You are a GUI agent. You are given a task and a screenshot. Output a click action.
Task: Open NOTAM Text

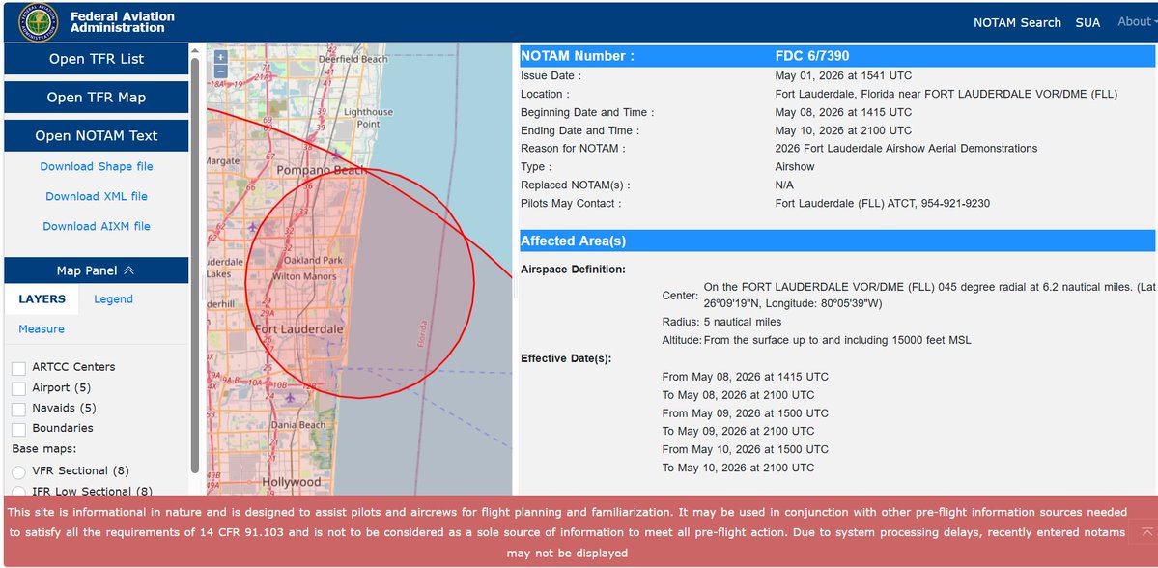pos(97,136)
